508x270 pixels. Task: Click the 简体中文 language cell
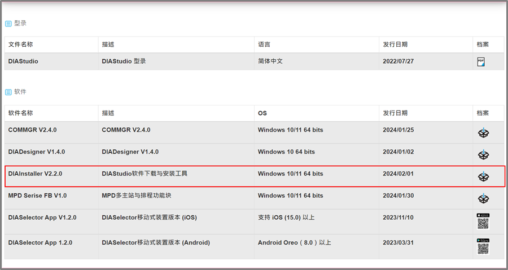[x=270, y=61]
